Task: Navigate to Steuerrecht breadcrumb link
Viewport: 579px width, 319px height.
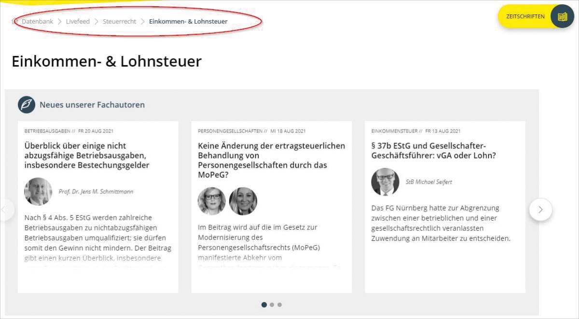Action: (x=119, y=22)
